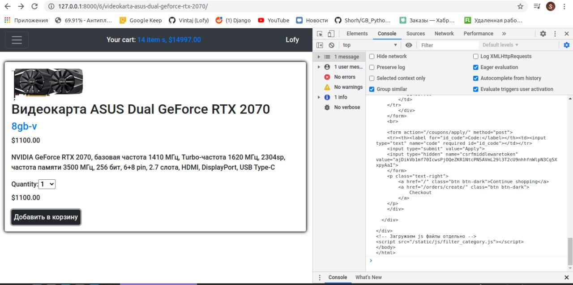This screenshot has height=285, width=573.
Task: Switch to Sources tab
Action: [x=415, y=34]
